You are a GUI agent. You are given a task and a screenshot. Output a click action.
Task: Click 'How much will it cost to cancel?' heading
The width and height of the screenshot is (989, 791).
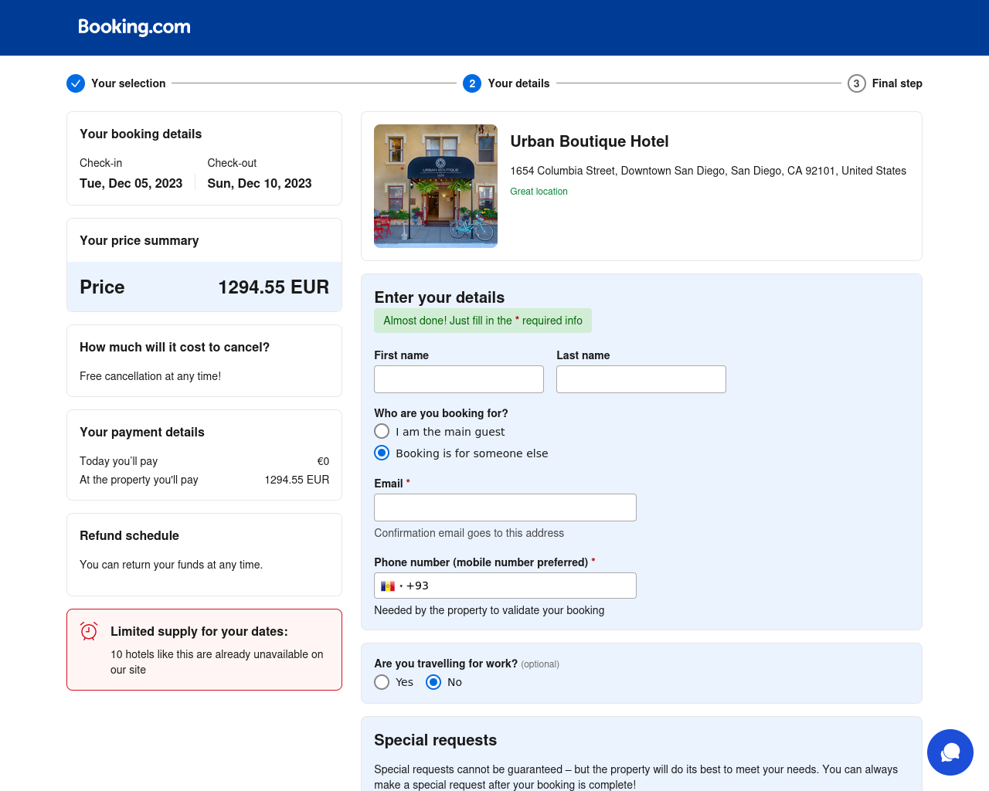(175, 348)
